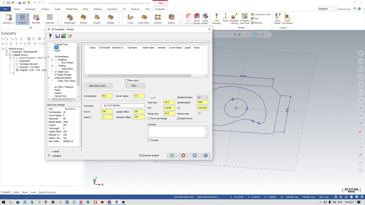Choose the Pocket 2D toolpath in ribbon
The width and height of the screenshot is (365, 205).
(22, 19)
